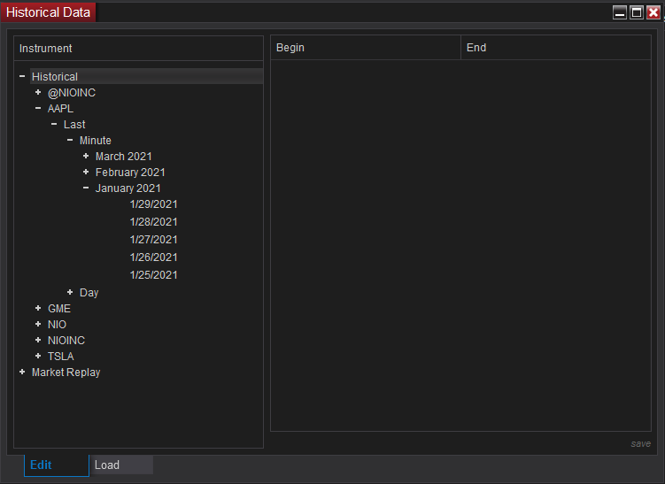This screenshot has width=665, height=484.
Task: Click the End column header
Action: pyautogui.click(x=556, y=48)
